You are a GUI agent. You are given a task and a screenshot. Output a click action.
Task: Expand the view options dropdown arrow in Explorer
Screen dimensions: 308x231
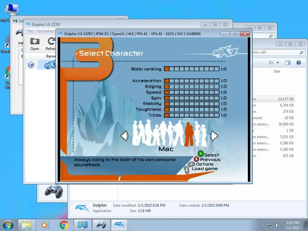pyautogui.click(x=278, y=63)
